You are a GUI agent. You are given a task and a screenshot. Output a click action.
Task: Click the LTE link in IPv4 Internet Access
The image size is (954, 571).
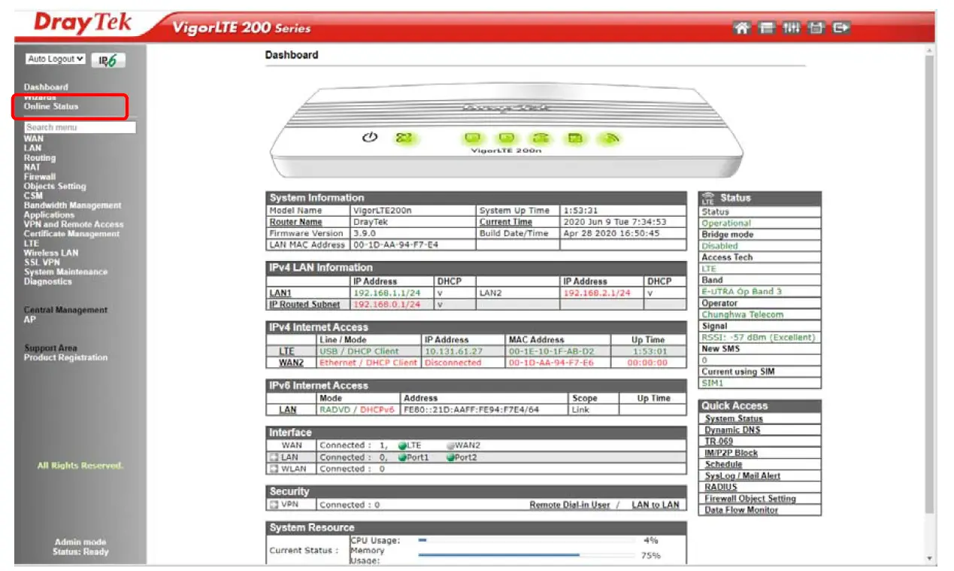(x=286, y=351)
